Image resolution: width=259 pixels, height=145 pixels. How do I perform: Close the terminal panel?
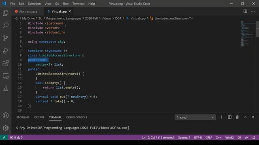pyautogui.click(x=253, y=117)
